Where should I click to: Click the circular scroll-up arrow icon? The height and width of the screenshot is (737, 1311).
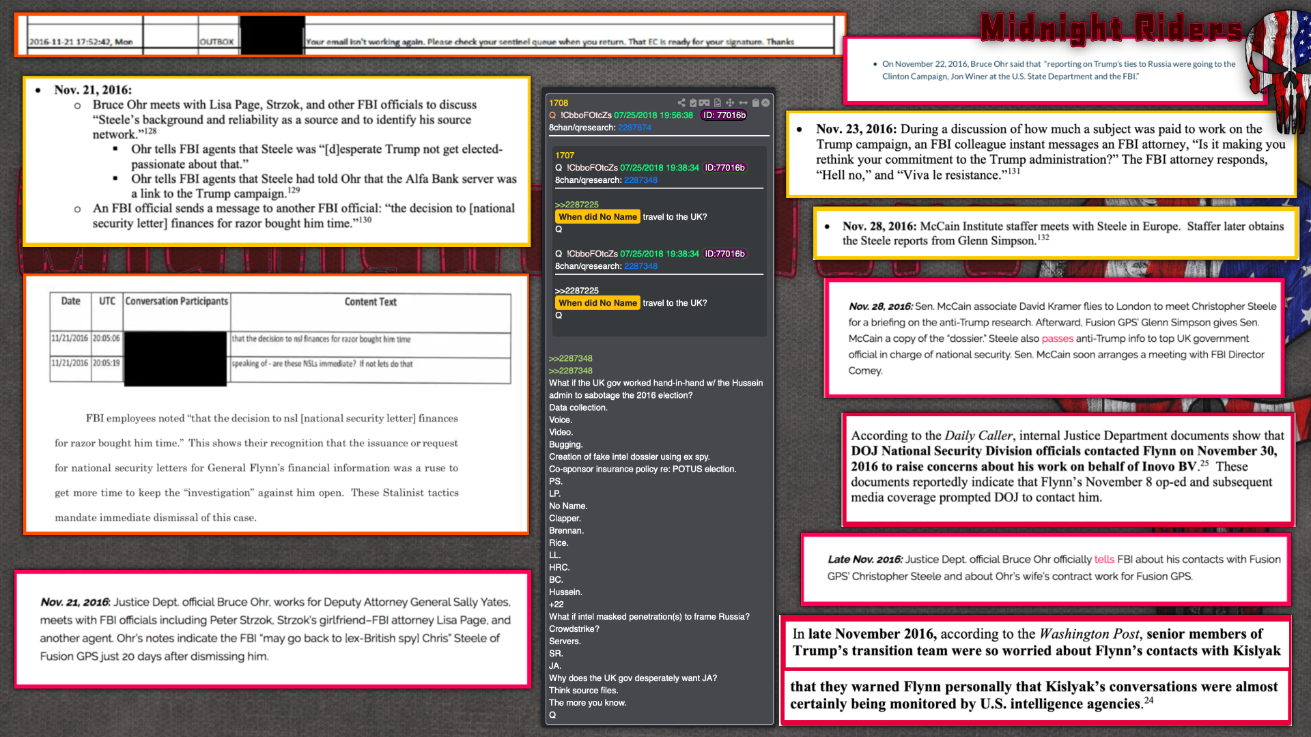[x=765, y=102]
